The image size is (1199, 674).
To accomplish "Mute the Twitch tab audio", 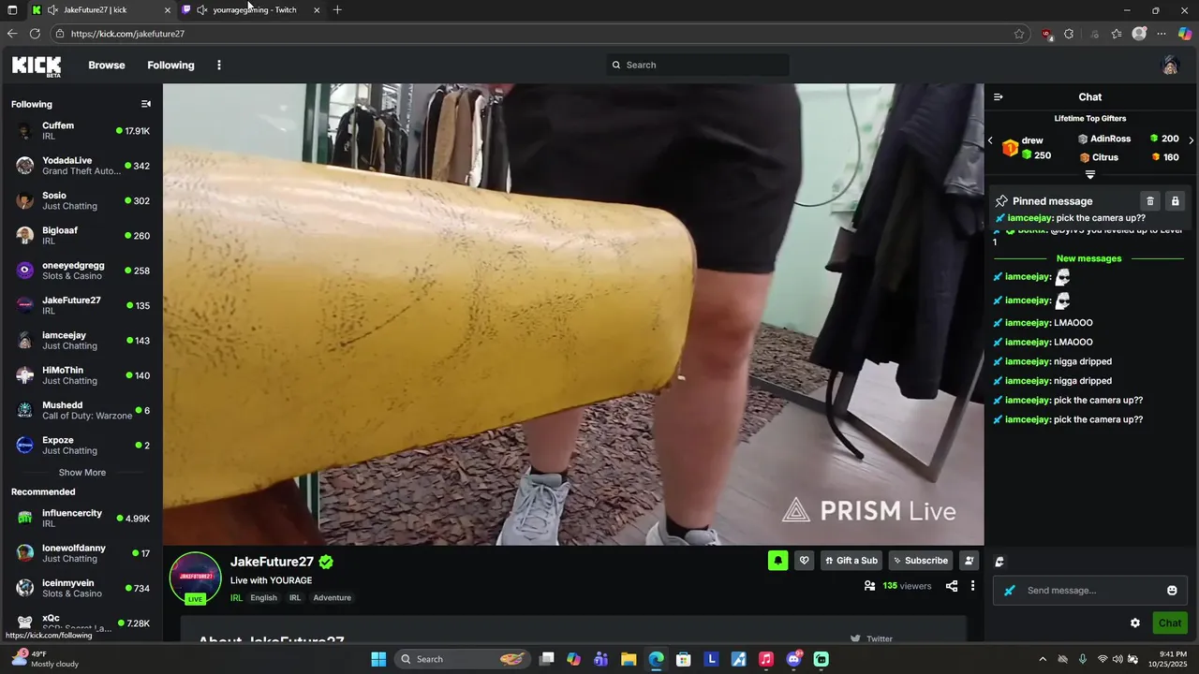I will (x=201, y=10).
